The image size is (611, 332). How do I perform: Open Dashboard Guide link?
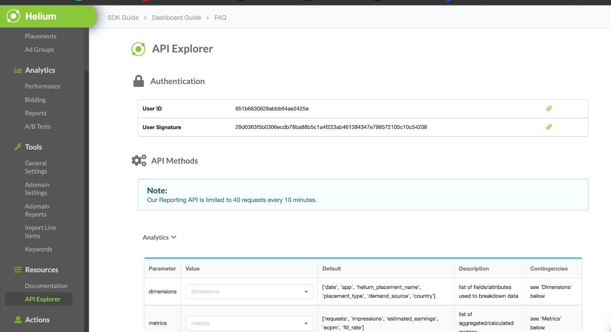(x=176, y=18)
